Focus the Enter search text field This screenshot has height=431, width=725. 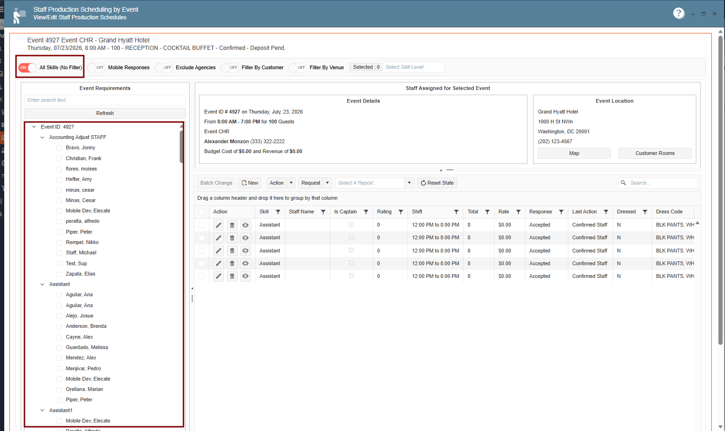tap(105, 100)
